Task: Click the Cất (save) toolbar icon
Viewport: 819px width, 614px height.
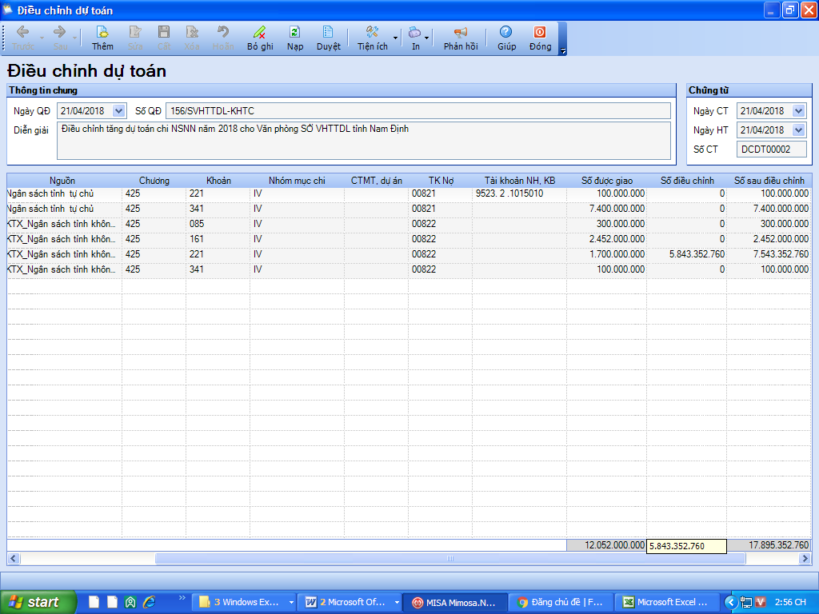Action: tap(164, 32)
